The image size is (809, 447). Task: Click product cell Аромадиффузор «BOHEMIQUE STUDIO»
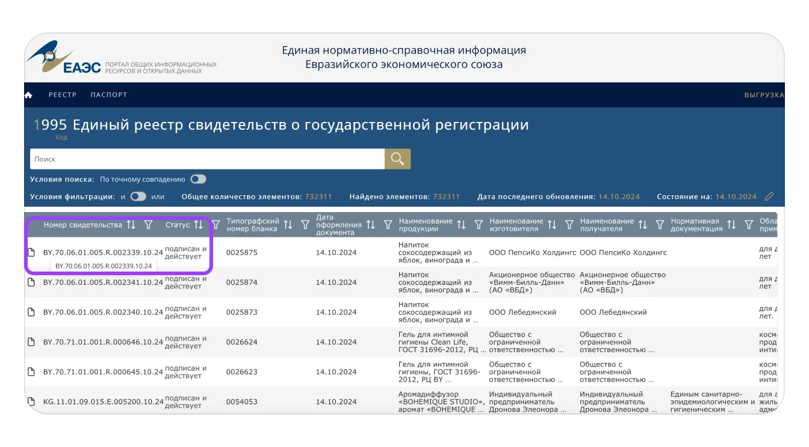pyautogui.click(x=442, y=401)
